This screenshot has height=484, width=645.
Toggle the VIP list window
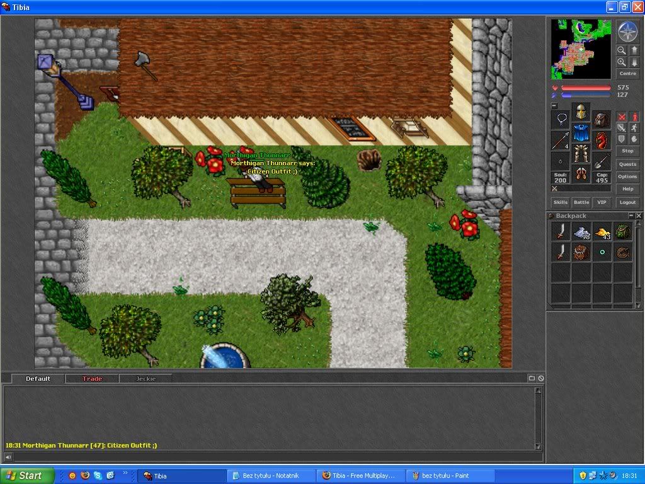(x=602, y=202)
